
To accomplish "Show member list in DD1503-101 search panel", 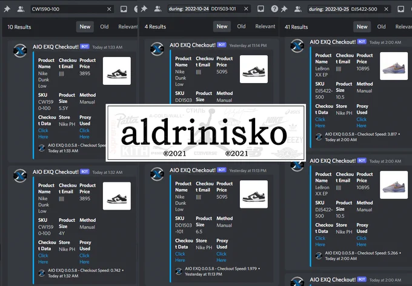I will (x=158, y=9).
